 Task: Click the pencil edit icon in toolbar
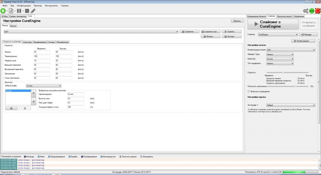pos(33,11)
